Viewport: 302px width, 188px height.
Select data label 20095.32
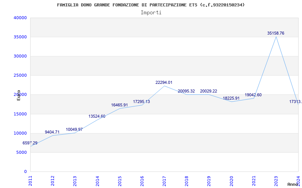tap(186, 91)
